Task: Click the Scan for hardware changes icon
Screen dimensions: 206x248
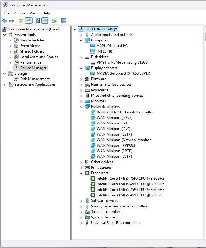Action: click(63, 21)
